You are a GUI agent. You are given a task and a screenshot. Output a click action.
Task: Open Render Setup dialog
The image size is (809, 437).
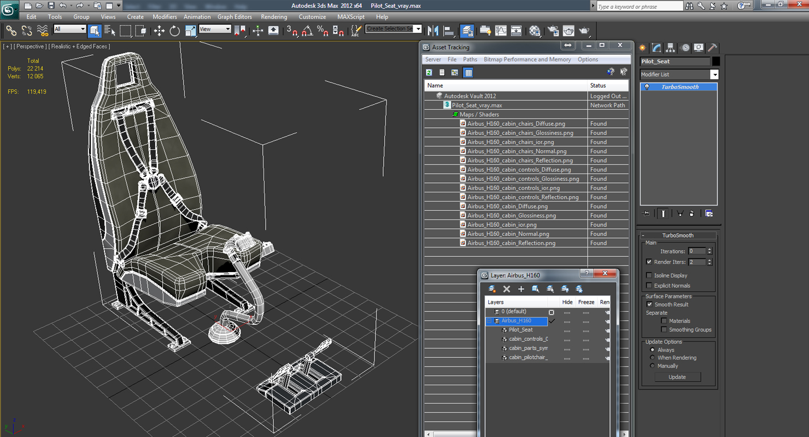pyautogui.click(x=553, y=31)
